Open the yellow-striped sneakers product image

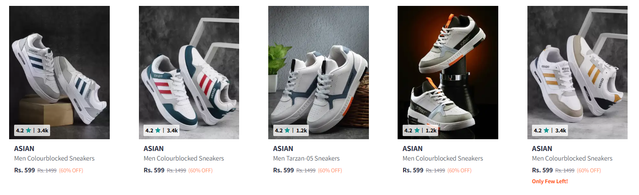click(577, 68)
